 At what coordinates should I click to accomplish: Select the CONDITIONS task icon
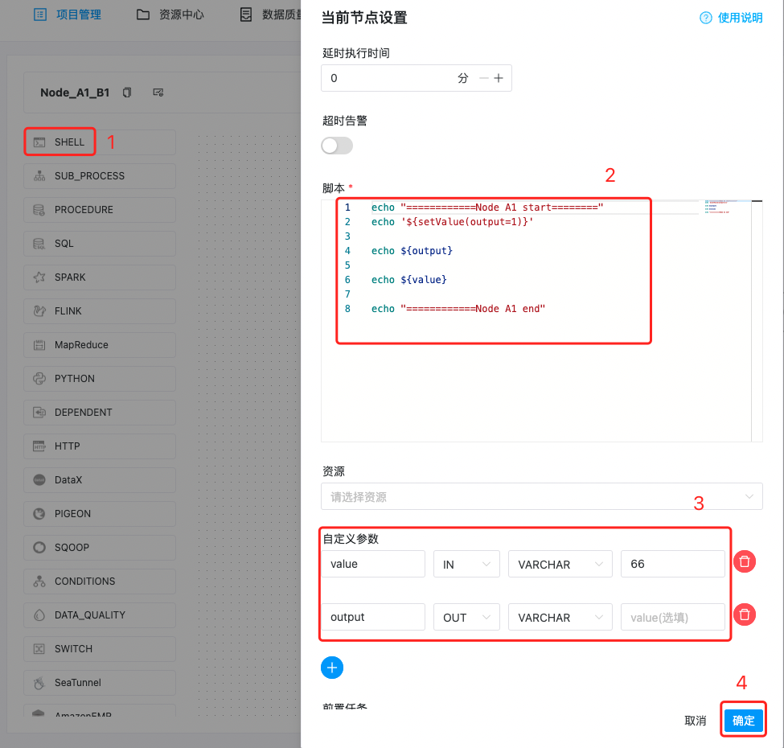39,581
